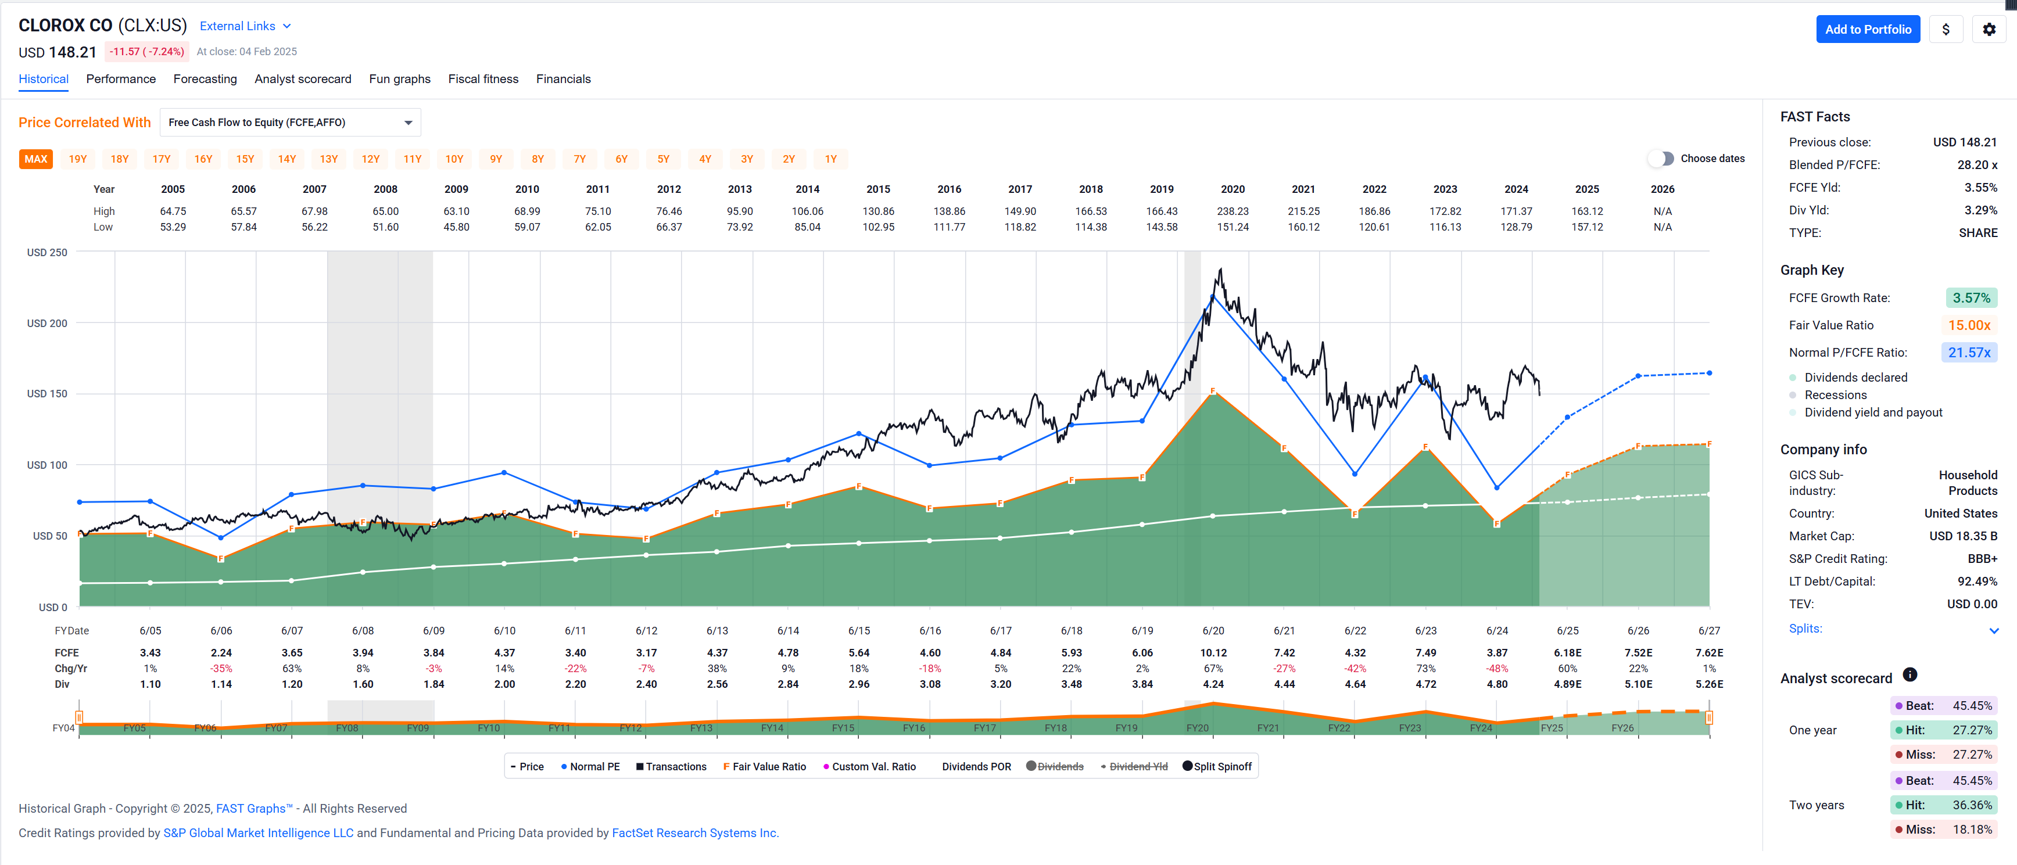The height and width of the screenshot is (865, 2017).
Task: Toggle the Custom Val. Ratio legend item
Action: coord(869,766)
